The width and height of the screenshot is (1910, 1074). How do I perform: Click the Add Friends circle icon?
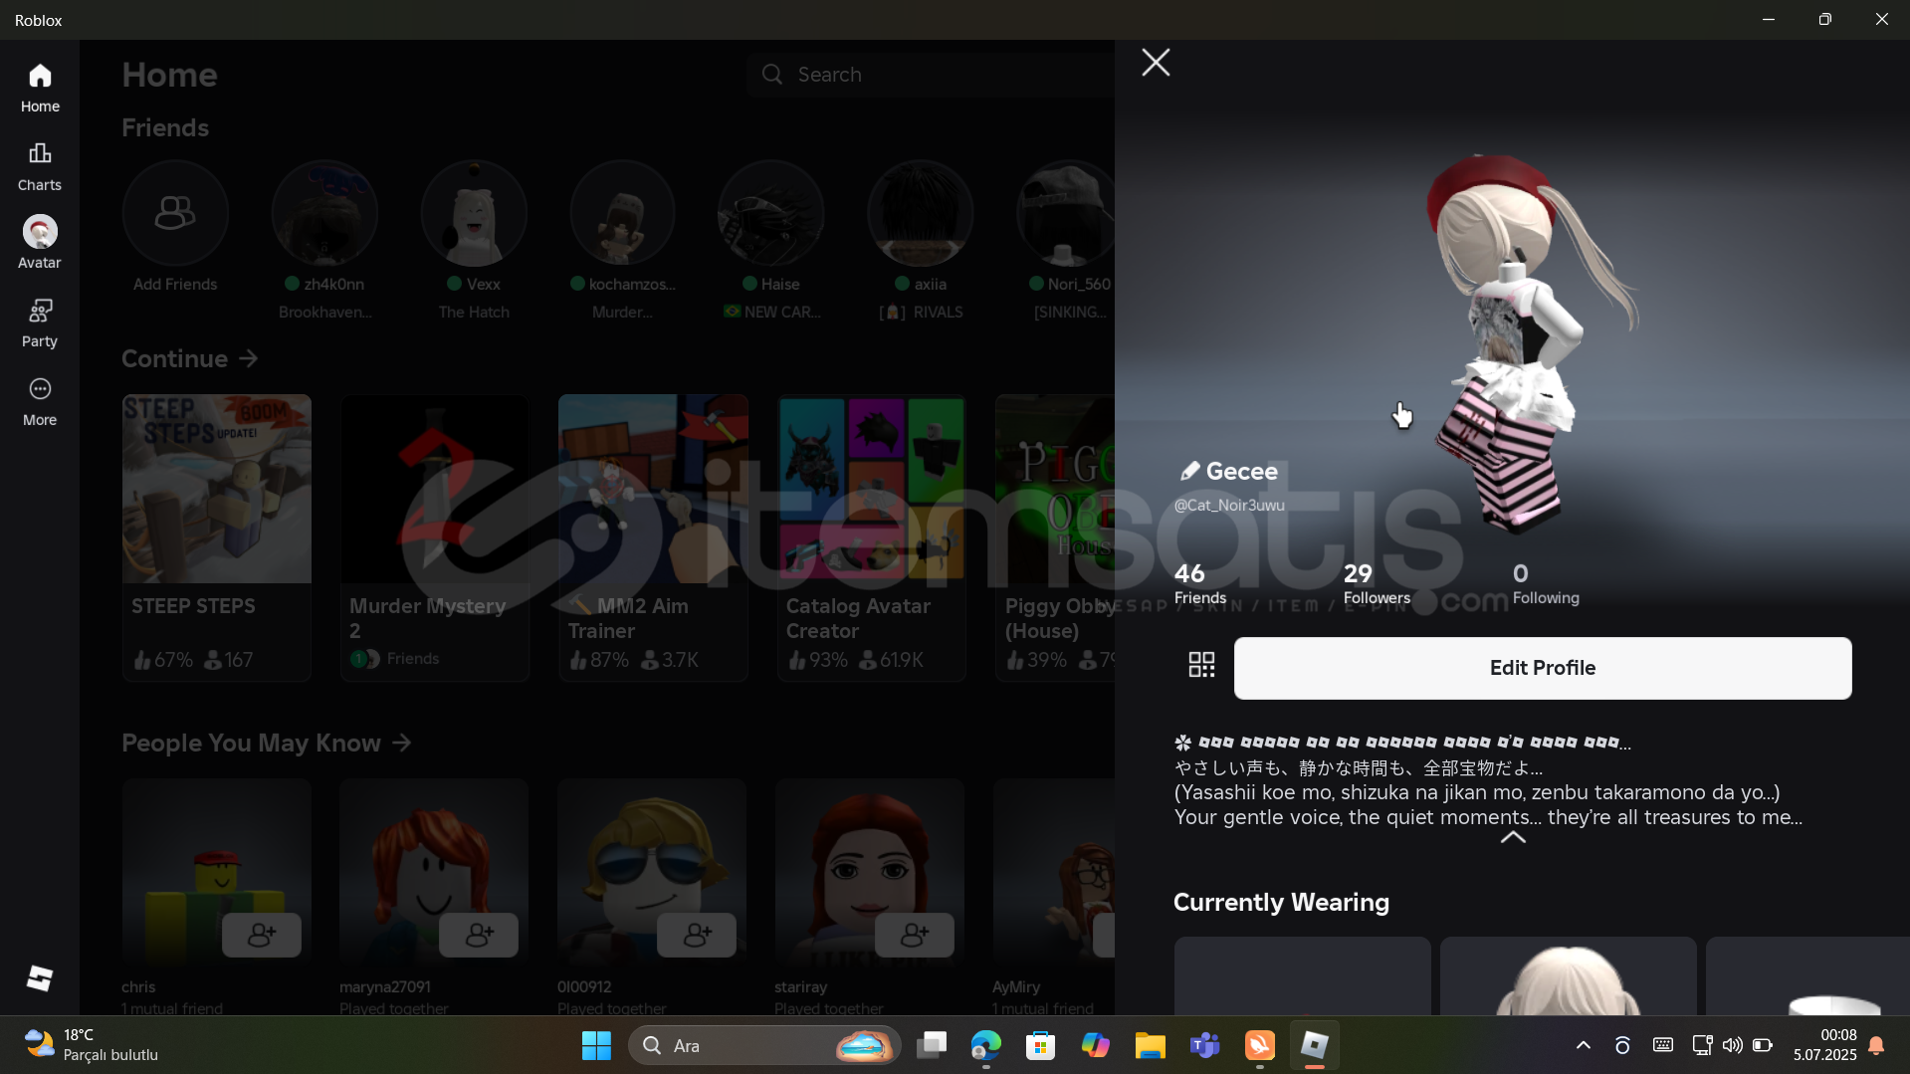coord(175,214)
